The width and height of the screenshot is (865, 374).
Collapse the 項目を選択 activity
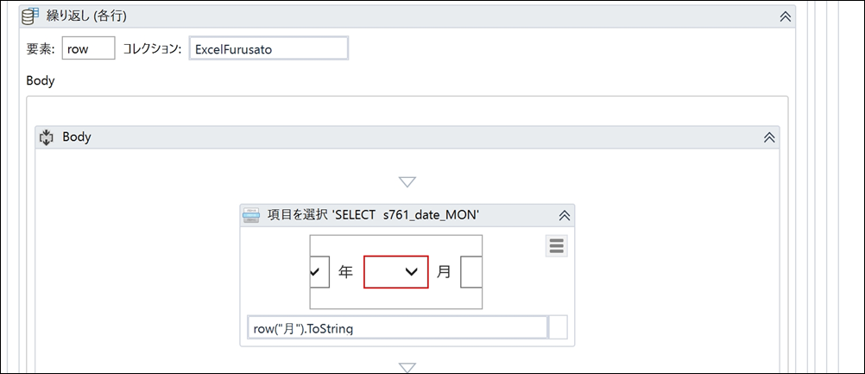click(565, 216)
